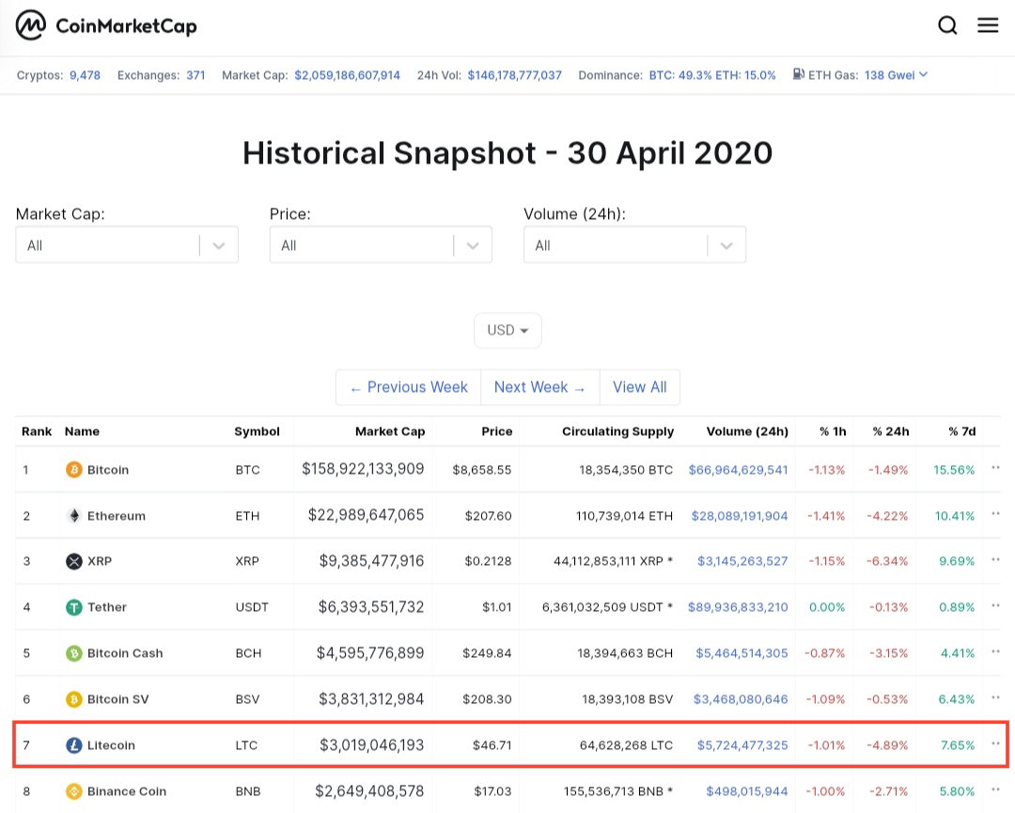Open the Cryptos count 9,478 link

85,75
